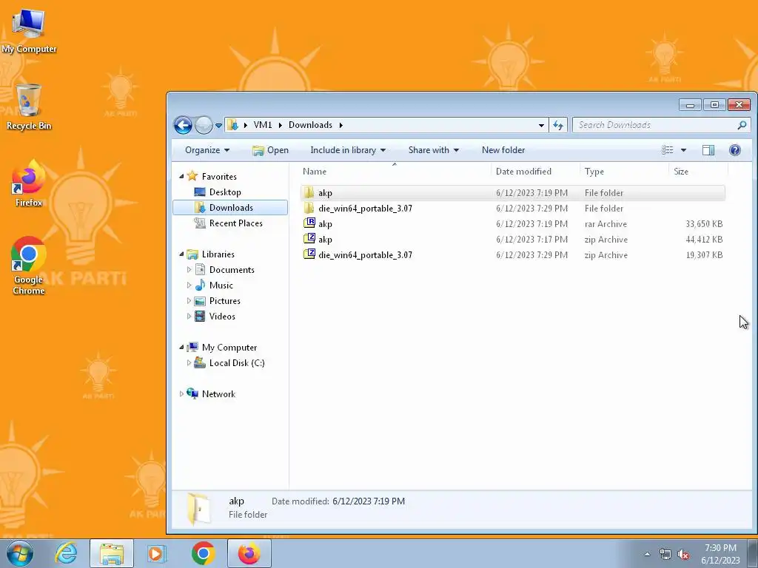758x568 pixels.
Task: Select Downloads under Favorites
Action: coord(231,208)
